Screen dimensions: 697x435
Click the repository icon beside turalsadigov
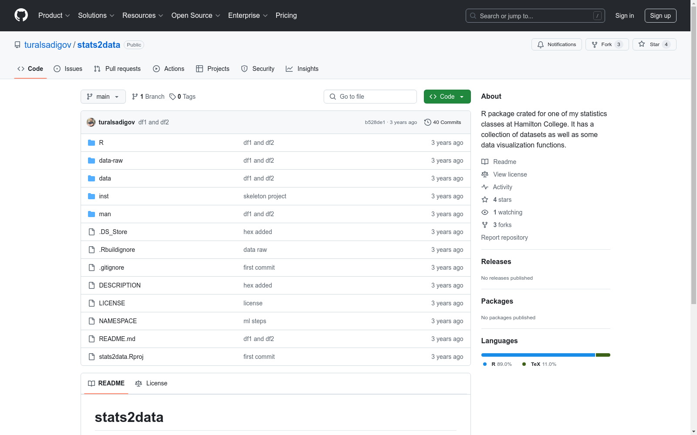click(17, 45)
